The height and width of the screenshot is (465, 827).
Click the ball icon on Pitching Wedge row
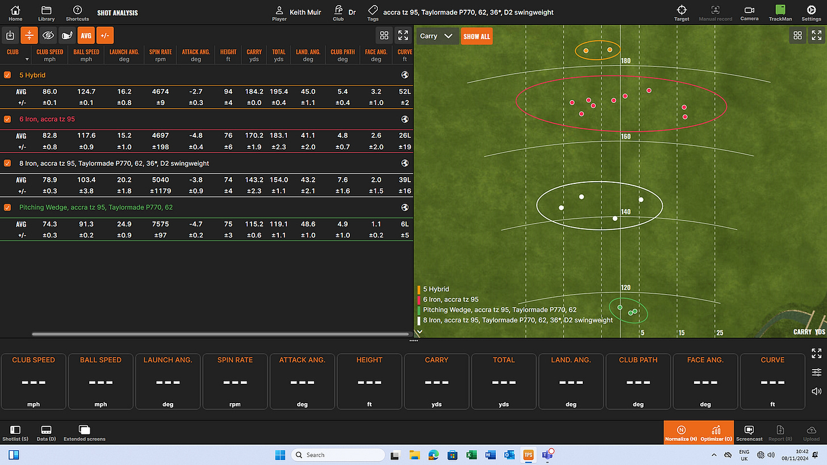point(404,207)
